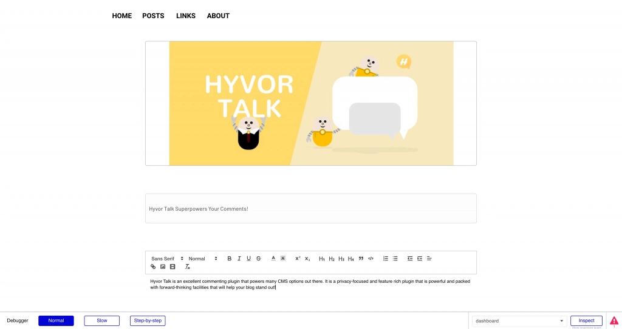Click the Hyvor Talk banner image
The height and width of the screenshot is (329, 622).
tap(311, 103)
